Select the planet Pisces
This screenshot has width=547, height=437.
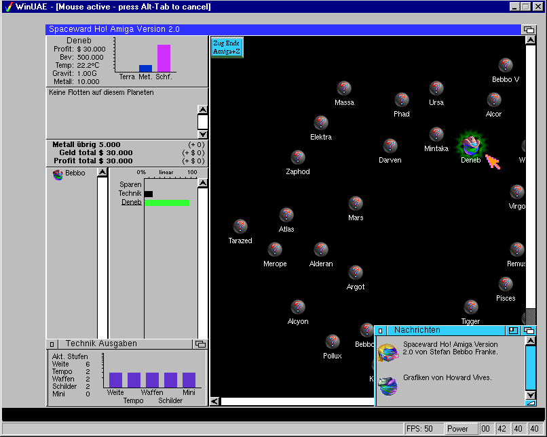(x=505, y=283)
